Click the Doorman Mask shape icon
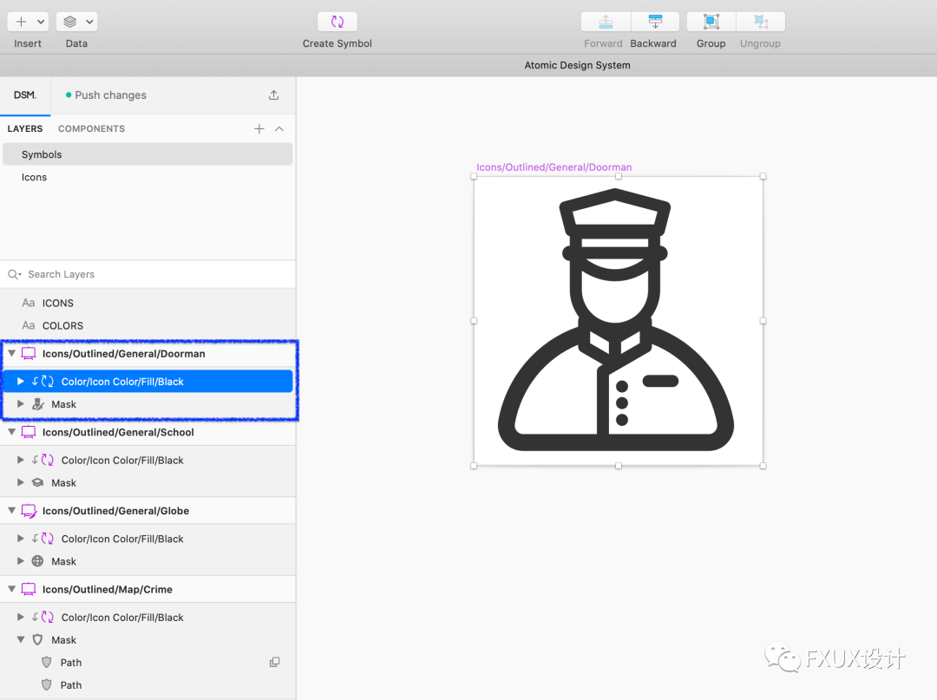Screen dimensions: 937x700 point(37,404)
